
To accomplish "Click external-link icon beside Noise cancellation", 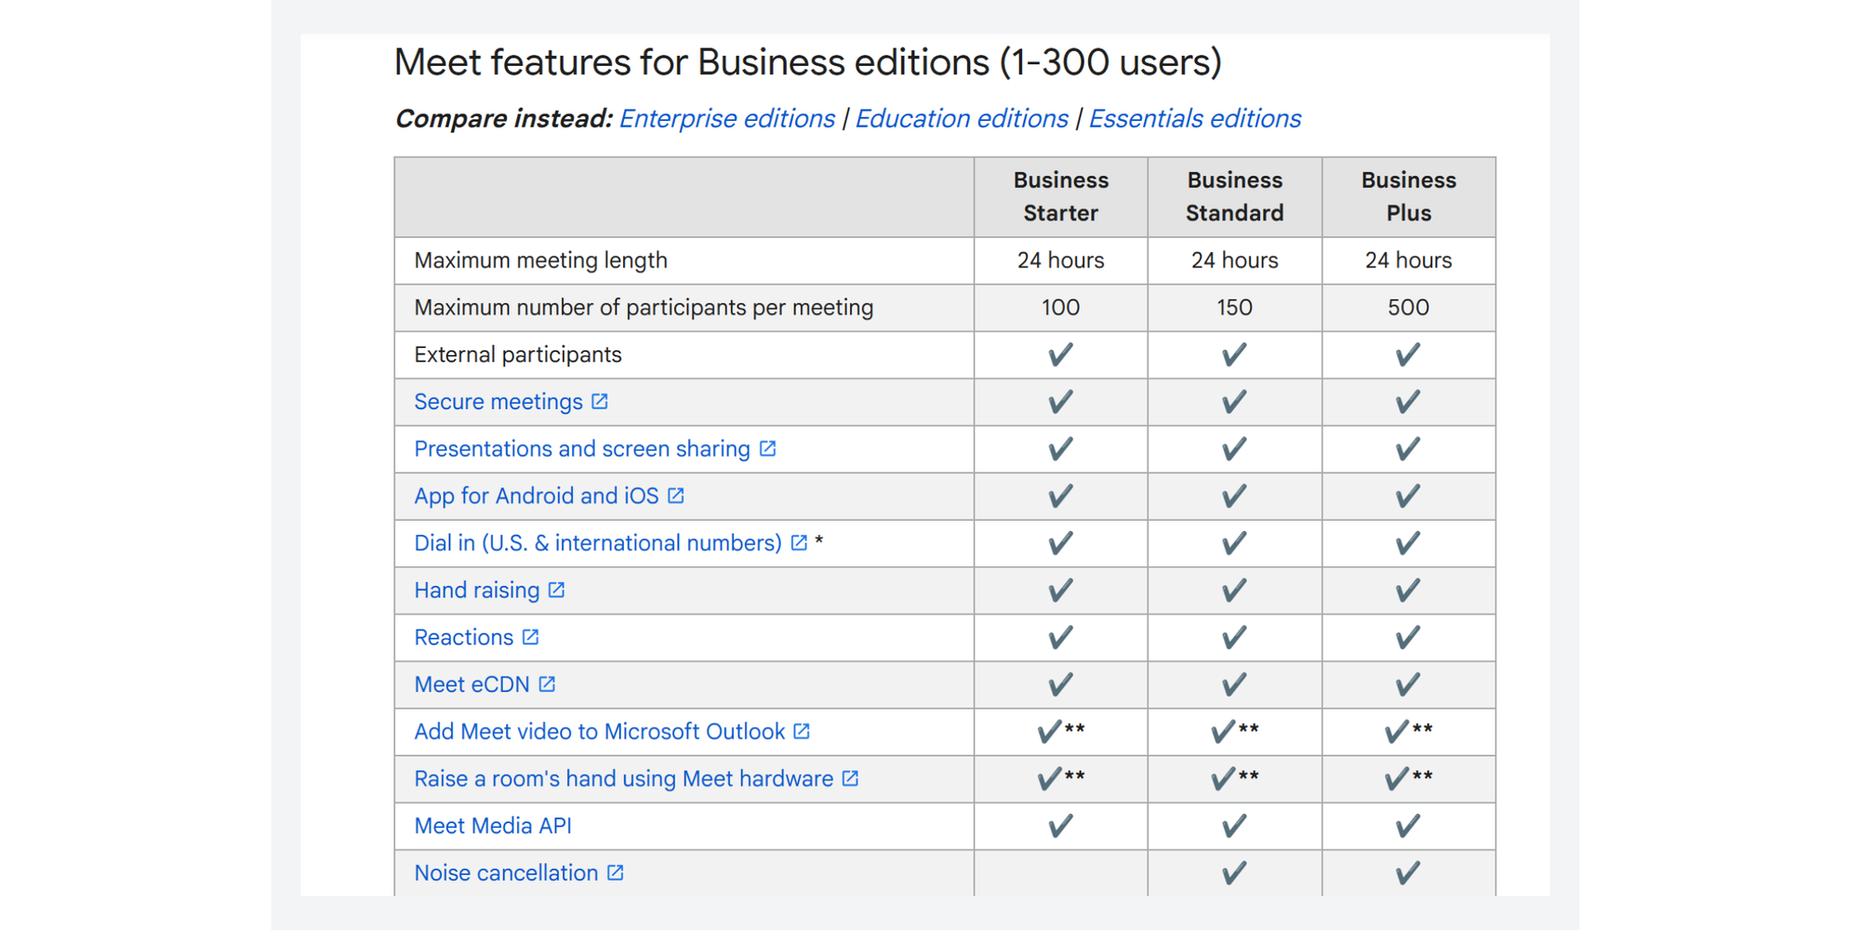I will (615, 873).
